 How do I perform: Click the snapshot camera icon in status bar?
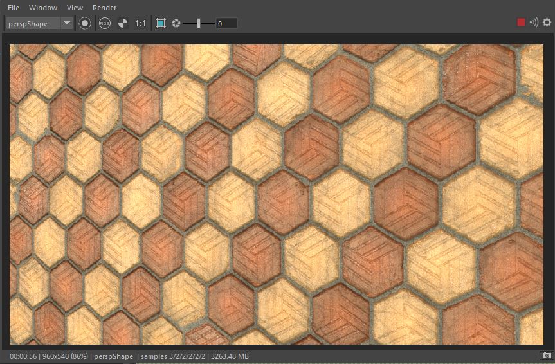coord(547,356)
